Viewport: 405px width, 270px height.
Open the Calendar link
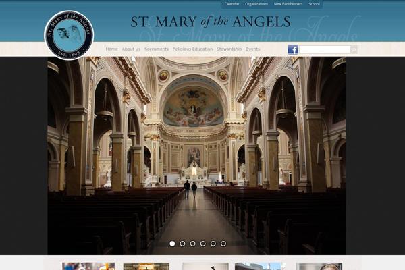232,4
